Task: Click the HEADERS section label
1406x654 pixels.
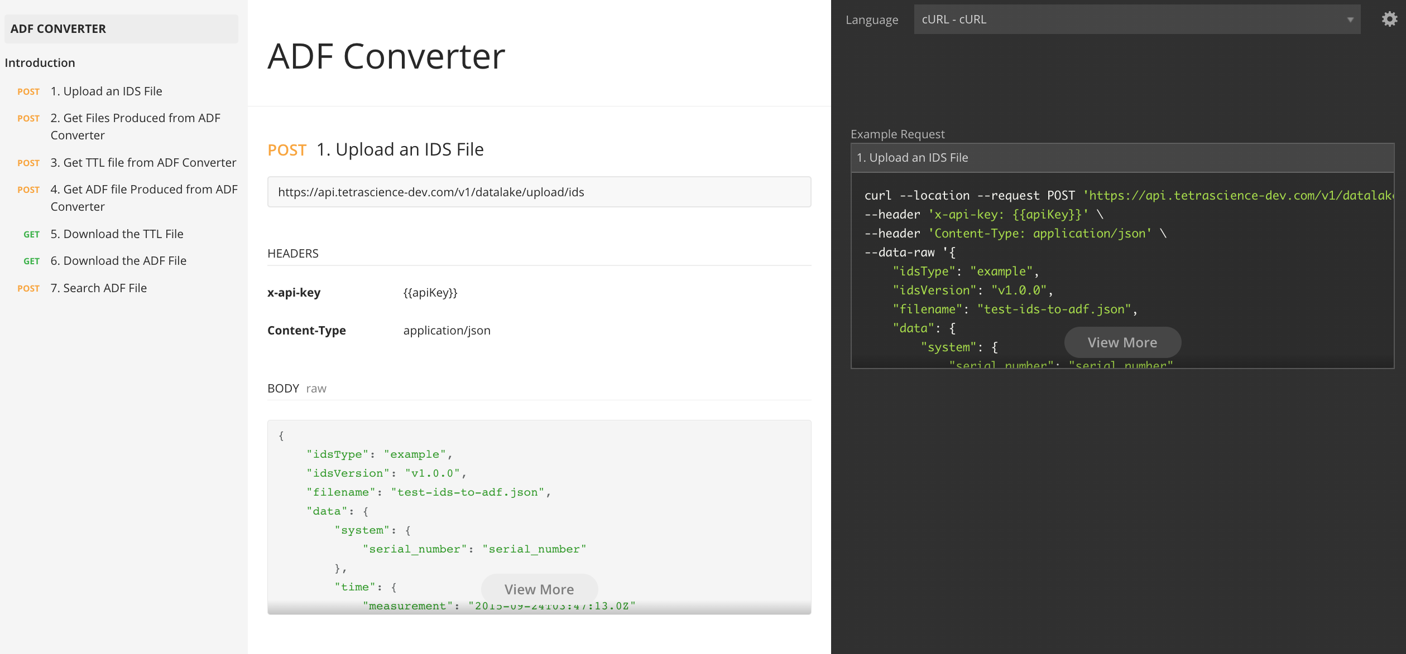Action: (x=293, y=254)
